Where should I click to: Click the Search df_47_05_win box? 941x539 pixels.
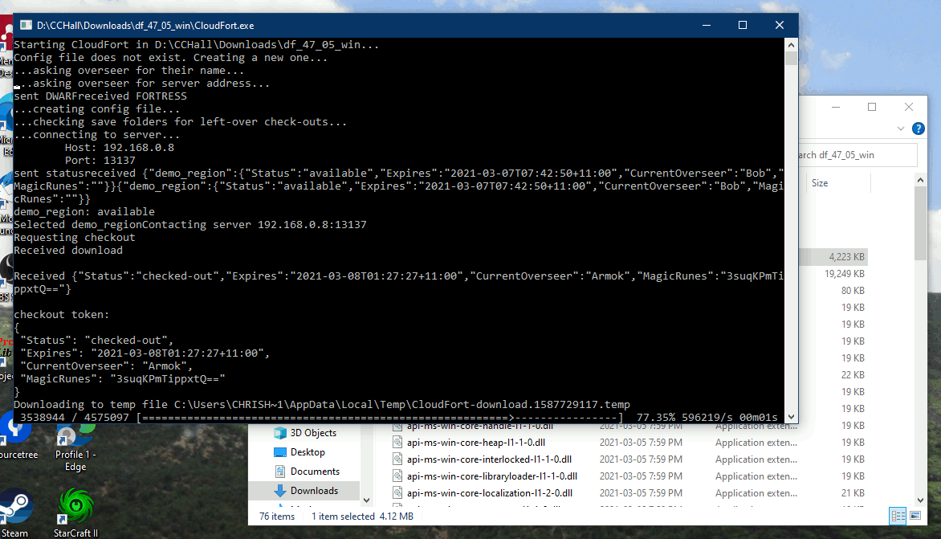pyautogui.click(x=857, y=155)
